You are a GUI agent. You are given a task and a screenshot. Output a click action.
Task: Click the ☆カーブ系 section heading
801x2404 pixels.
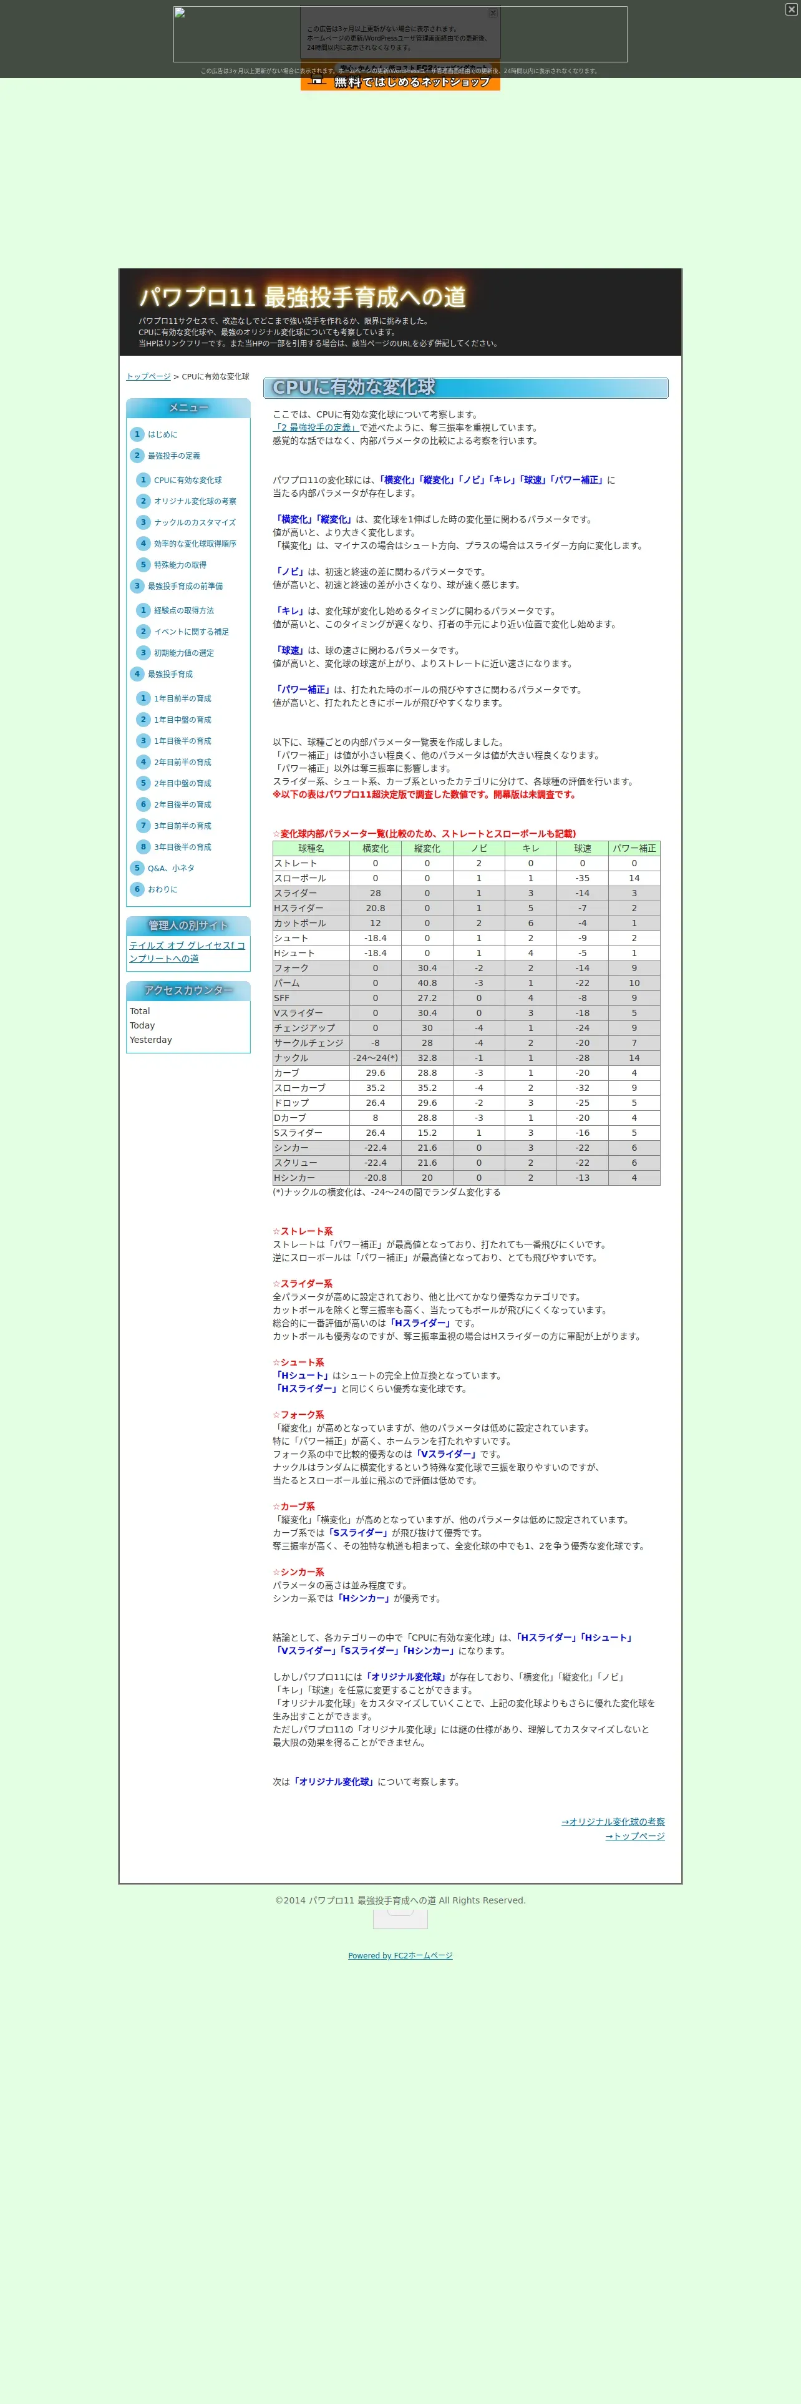[x=294, y=1506]
